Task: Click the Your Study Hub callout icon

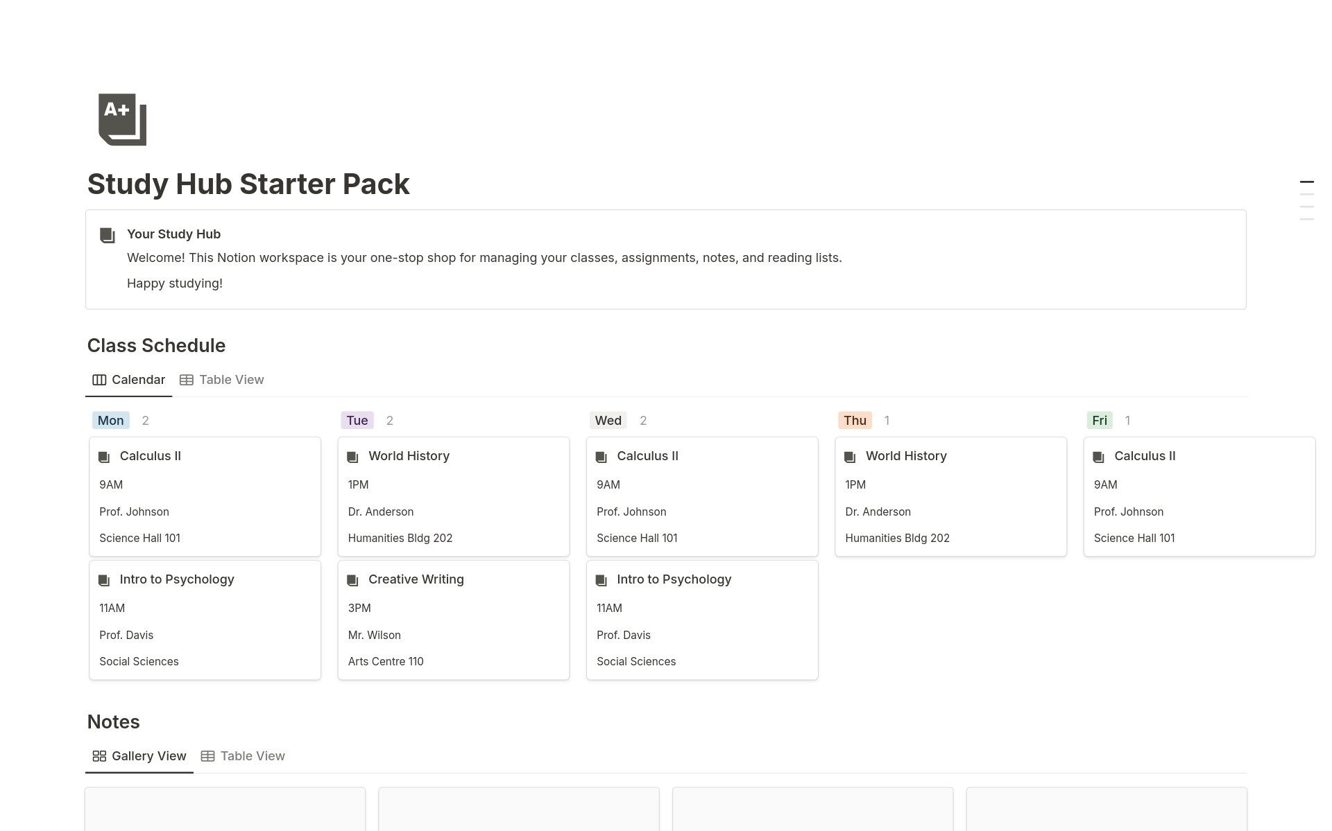Action: pyautogui.click(x=108, y=236)
